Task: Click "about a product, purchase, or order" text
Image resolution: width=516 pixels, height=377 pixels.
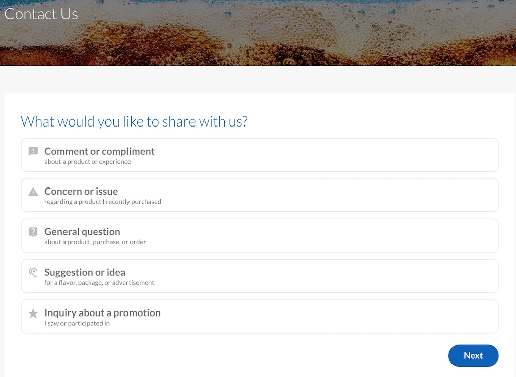Action: coord(95,242)
